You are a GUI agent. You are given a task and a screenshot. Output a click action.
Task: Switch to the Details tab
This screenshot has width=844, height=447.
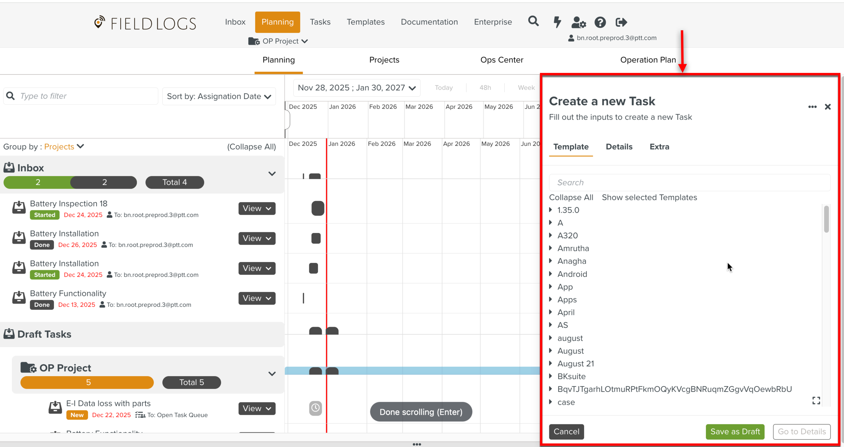click(x=619, y=147)
